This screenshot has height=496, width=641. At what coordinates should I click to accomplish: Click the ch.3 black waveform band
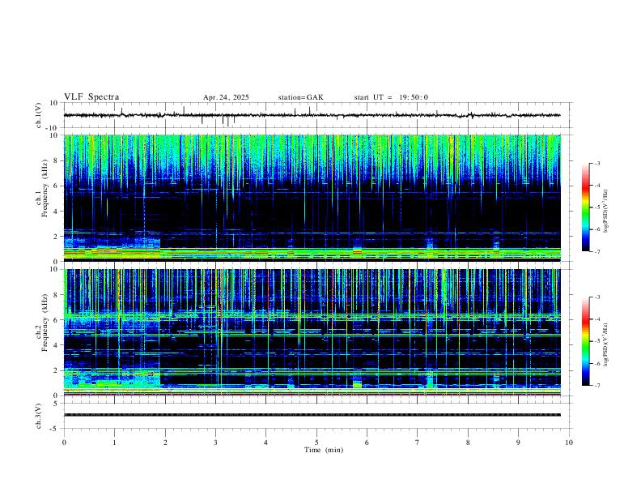tap(312, 415)
